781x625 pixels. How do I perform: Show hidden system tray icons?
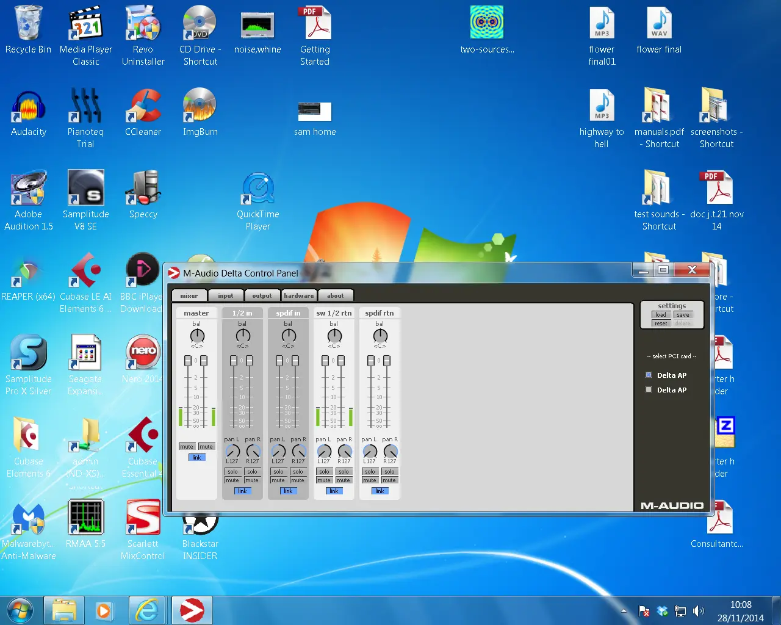pos(624,611)
